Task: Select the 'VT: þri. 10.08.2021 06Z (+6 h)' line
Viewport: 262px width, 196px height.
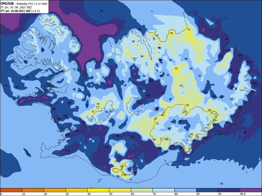Action: click(20, 11)
